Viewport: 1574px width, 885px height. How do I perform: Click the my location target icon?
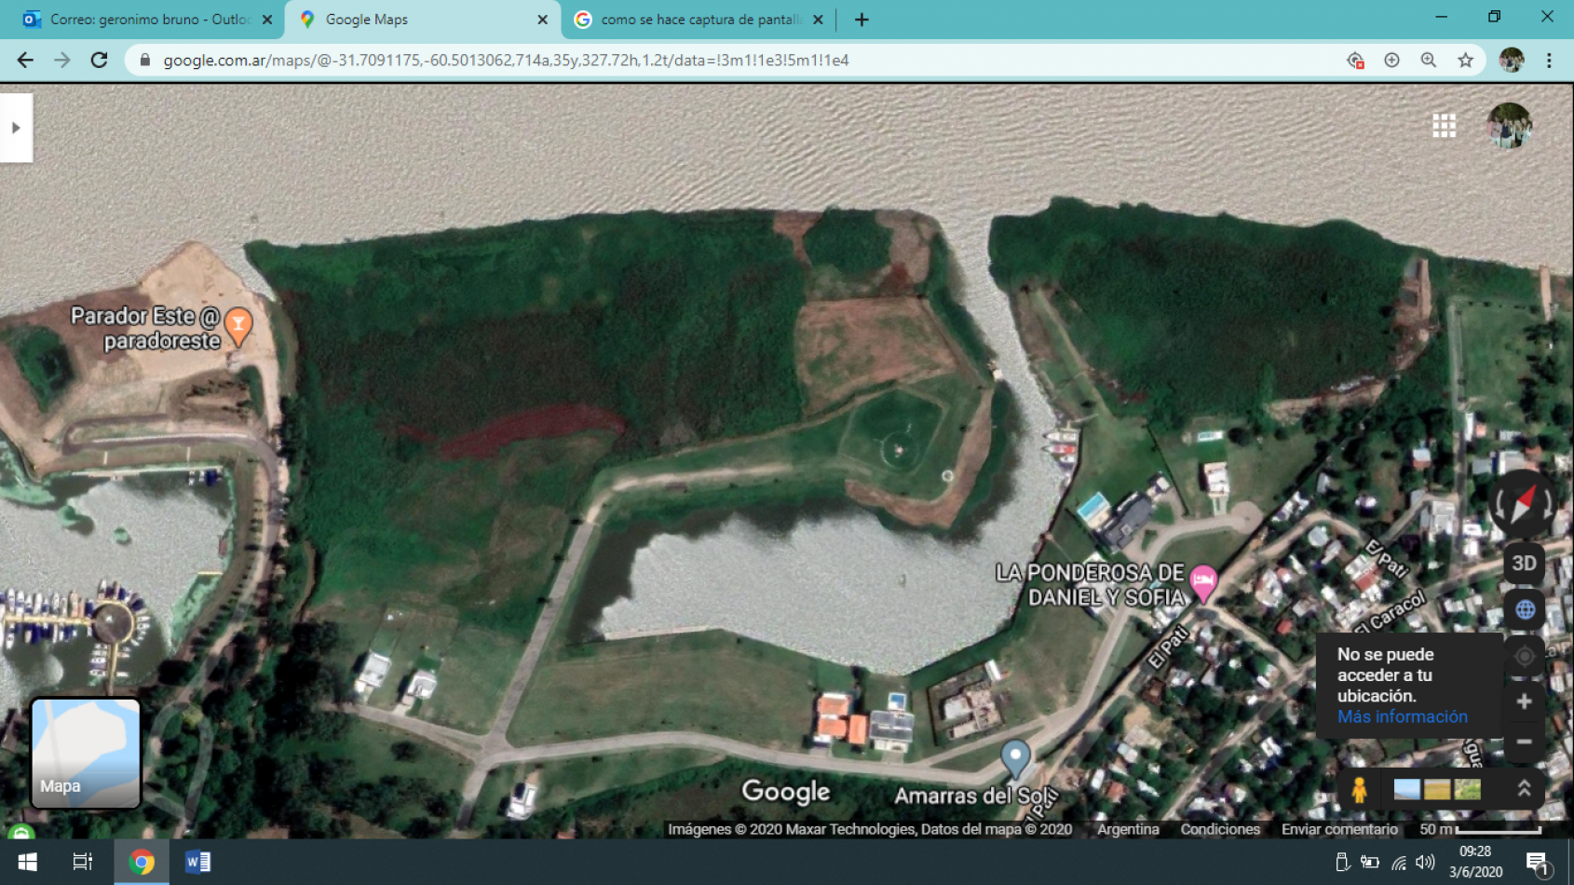1525,656
